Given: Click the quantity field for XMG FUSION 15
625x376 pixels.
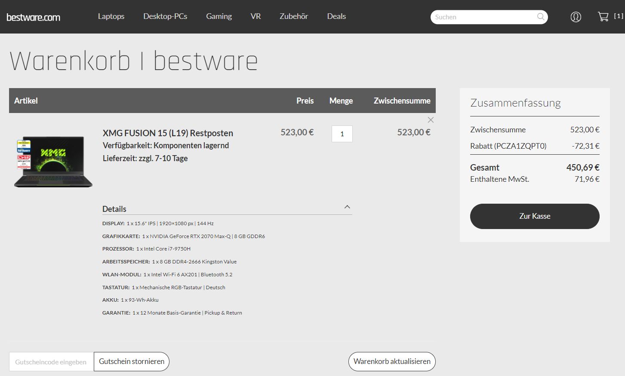Looking at the screenshot, I should coord(342,134).
